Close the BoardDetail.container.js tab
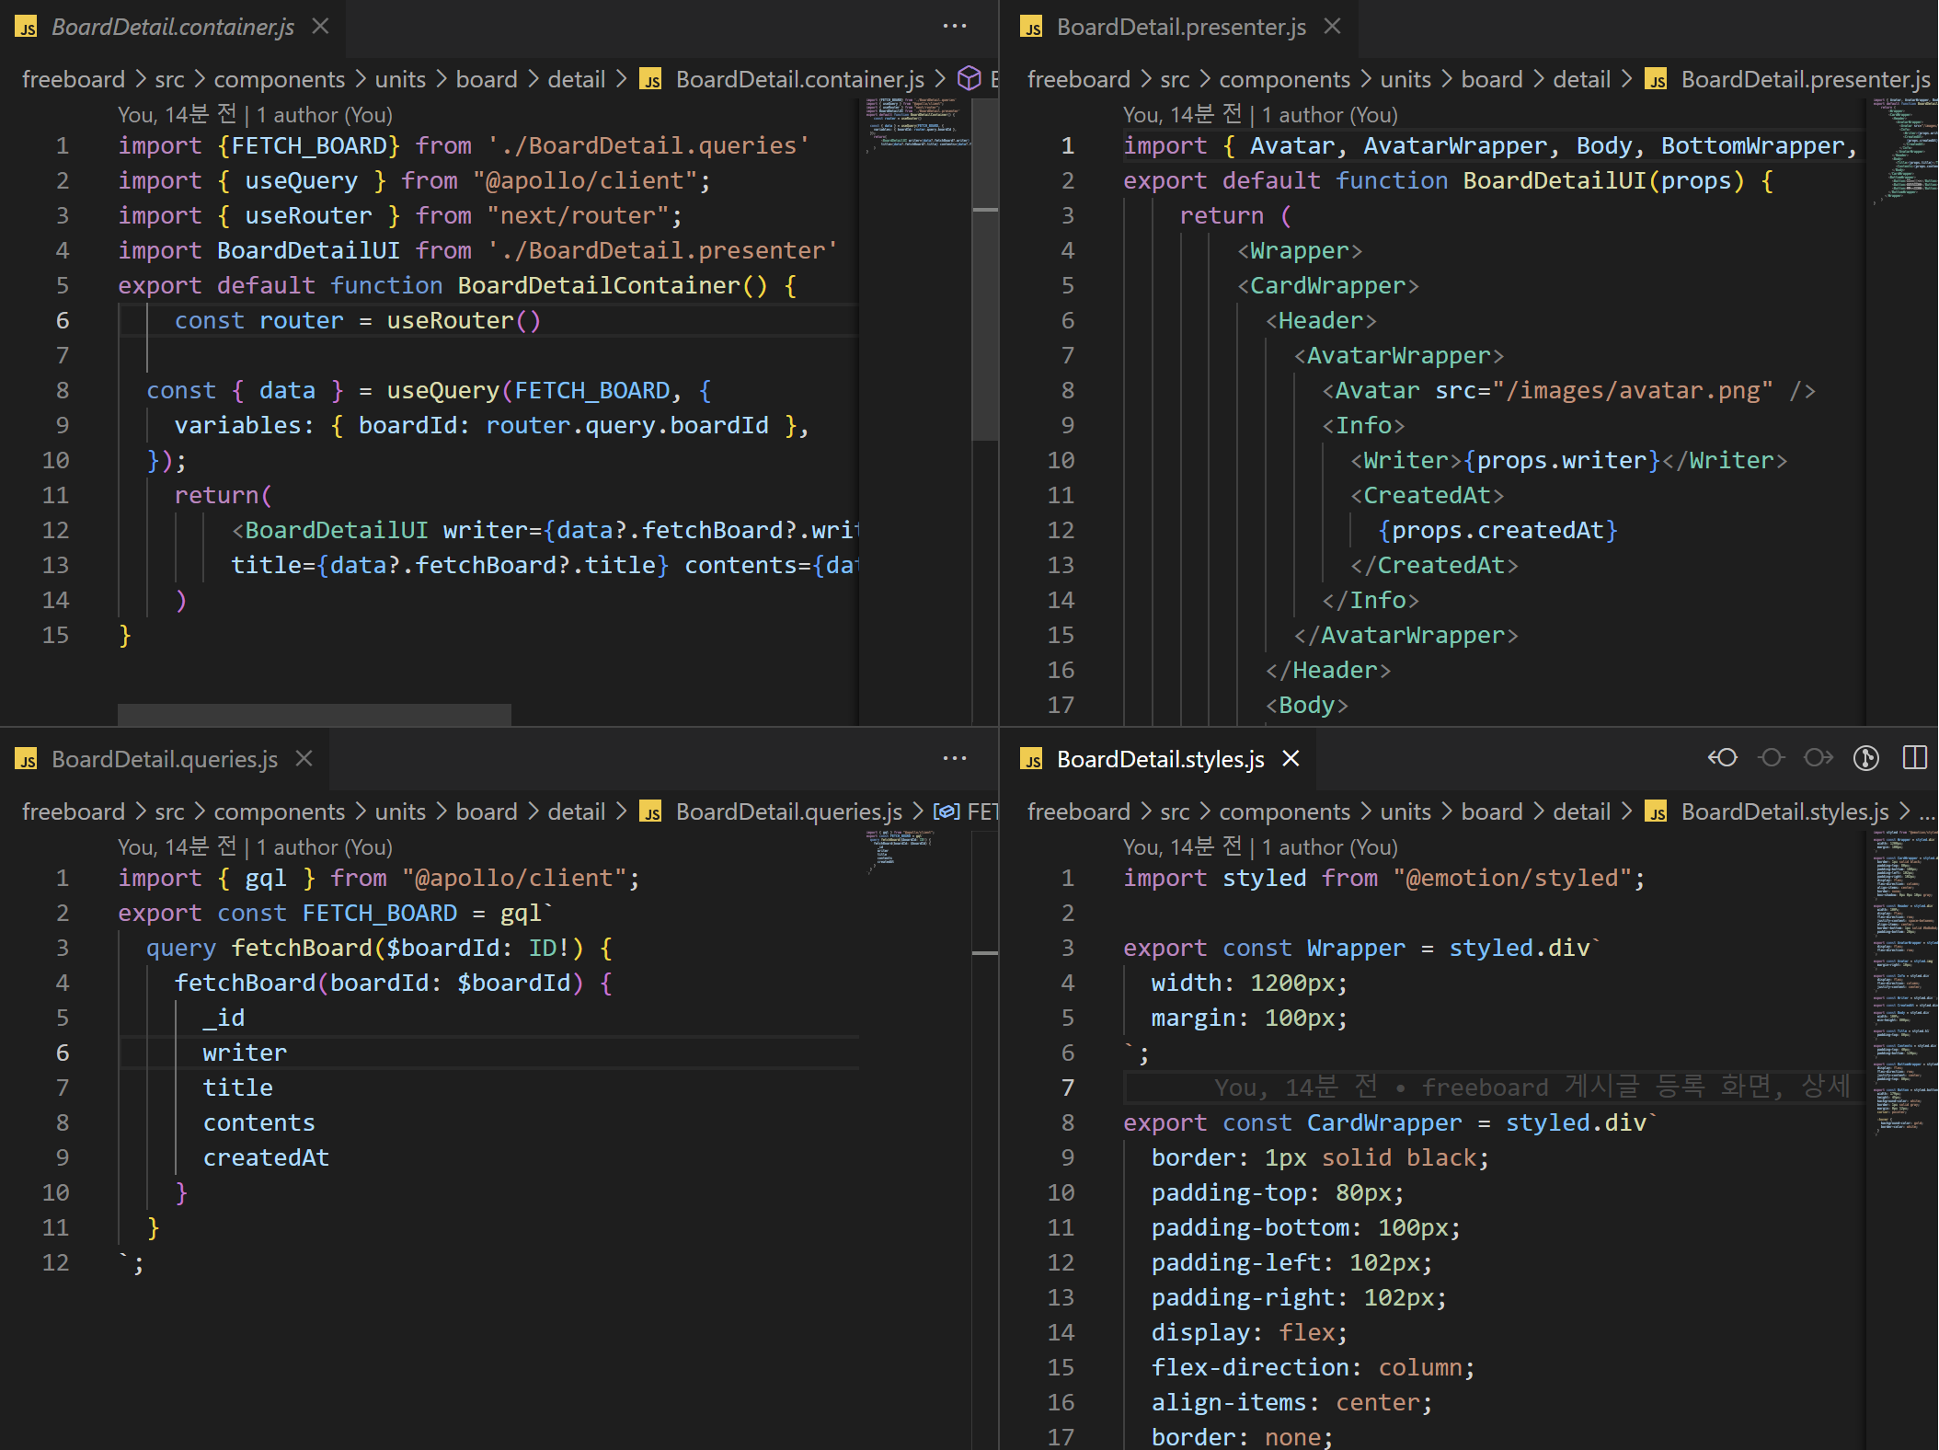Screen dimensions: 1939x1450 [320, 27]
